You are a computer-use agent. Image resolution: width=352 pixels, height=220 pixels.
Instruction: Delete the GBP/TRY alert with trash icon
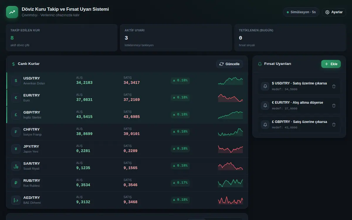(x=334, y=125)
